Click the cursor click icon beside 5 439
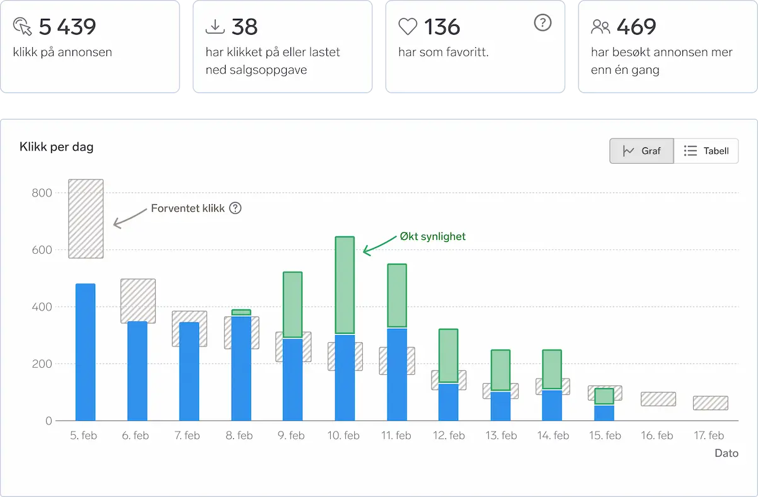Image resolution: width=758 pixels, height=497 pixels. click(x=22, y=26)
